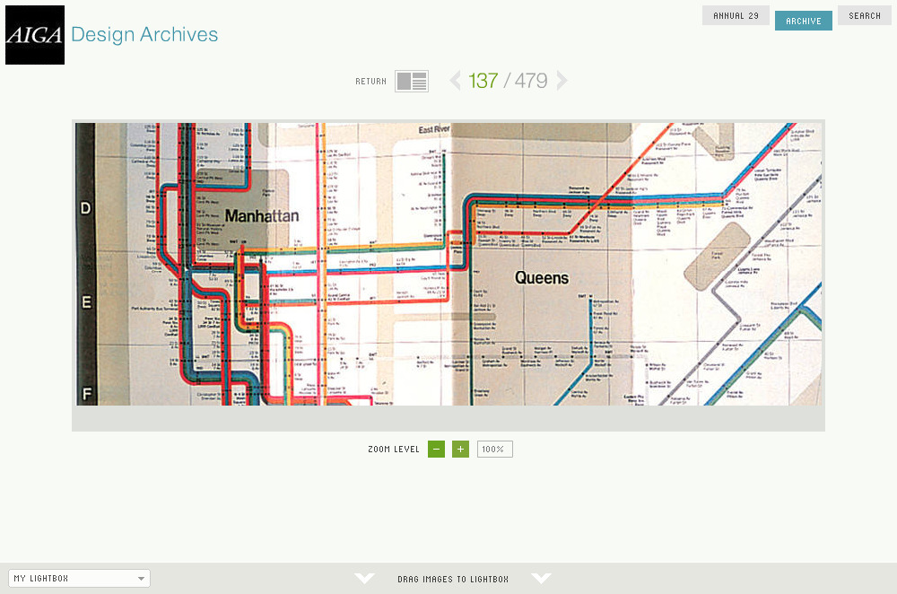Click the right lightbox down arrow

pyautogui.click(x=541, y=579)
